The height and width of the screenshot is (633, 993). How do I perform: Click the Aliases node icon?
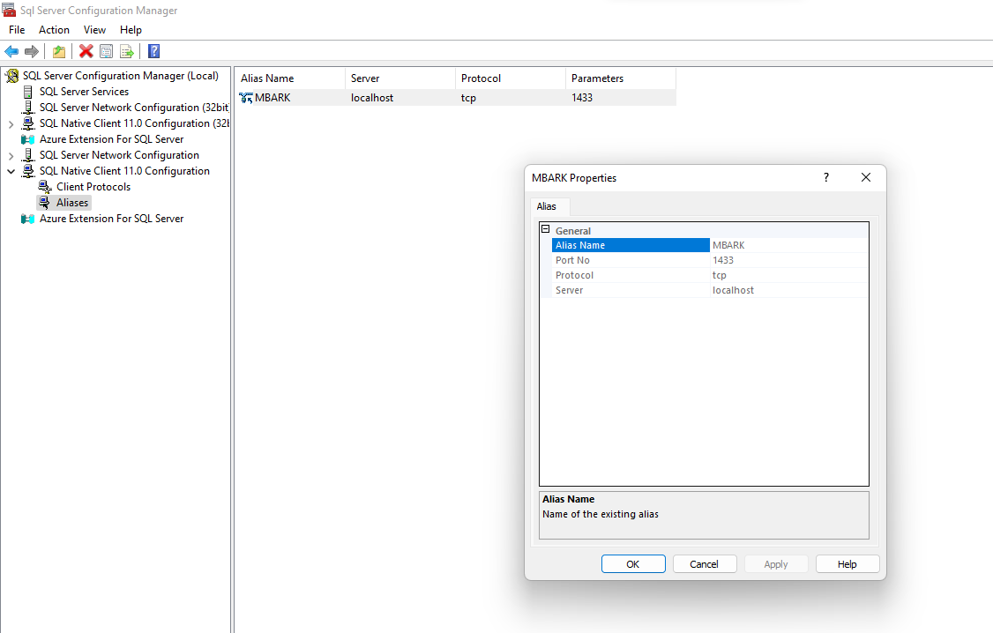click(x=44, y=203)
